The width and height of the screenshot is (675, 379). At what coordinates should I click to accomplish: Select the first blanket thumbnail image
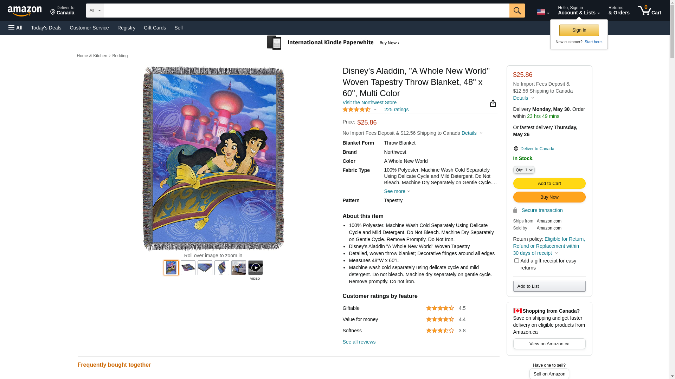(x=171, y=268)
